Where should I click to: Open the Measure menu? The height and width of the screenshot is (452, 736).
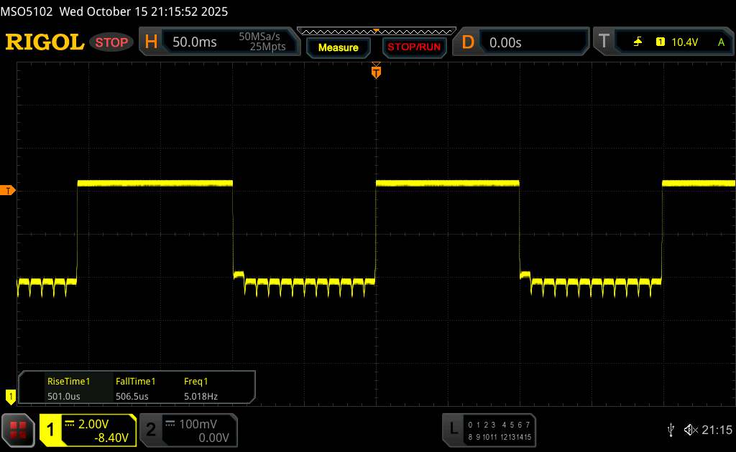pos(338,48)
